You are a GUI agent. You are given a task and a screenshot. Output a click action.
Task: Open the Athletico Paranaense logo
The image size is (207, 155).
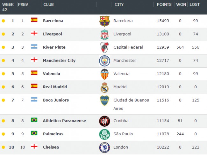pos(104,121)
